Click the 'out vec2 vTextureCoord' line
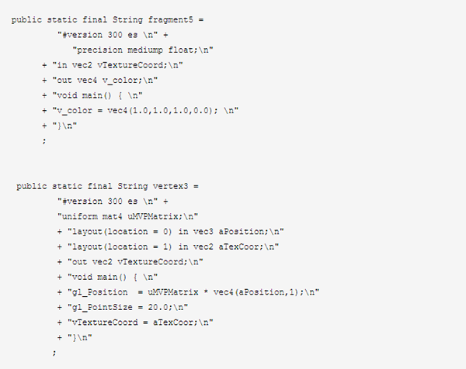466x369 pixels. tap(130, 262)
